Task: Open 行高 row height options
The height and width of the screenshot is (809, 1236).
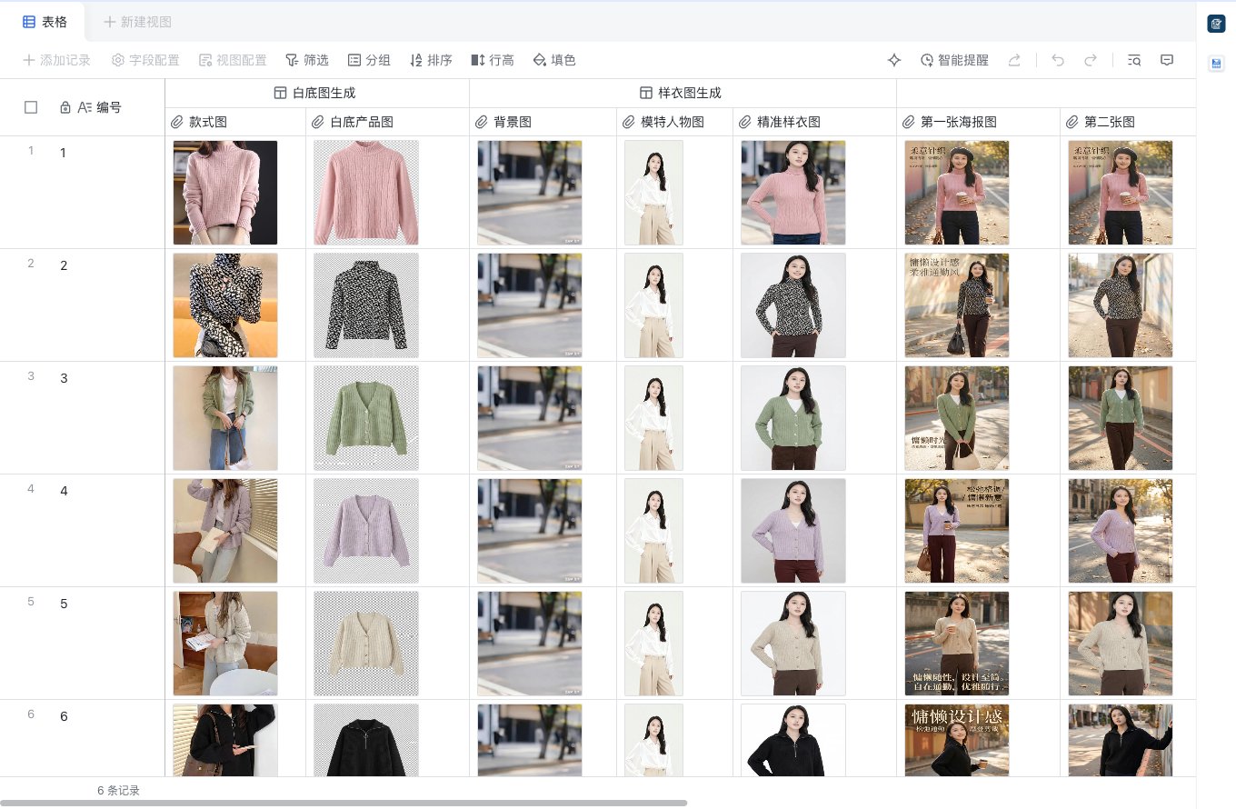Action: click(x=493, y=60)
